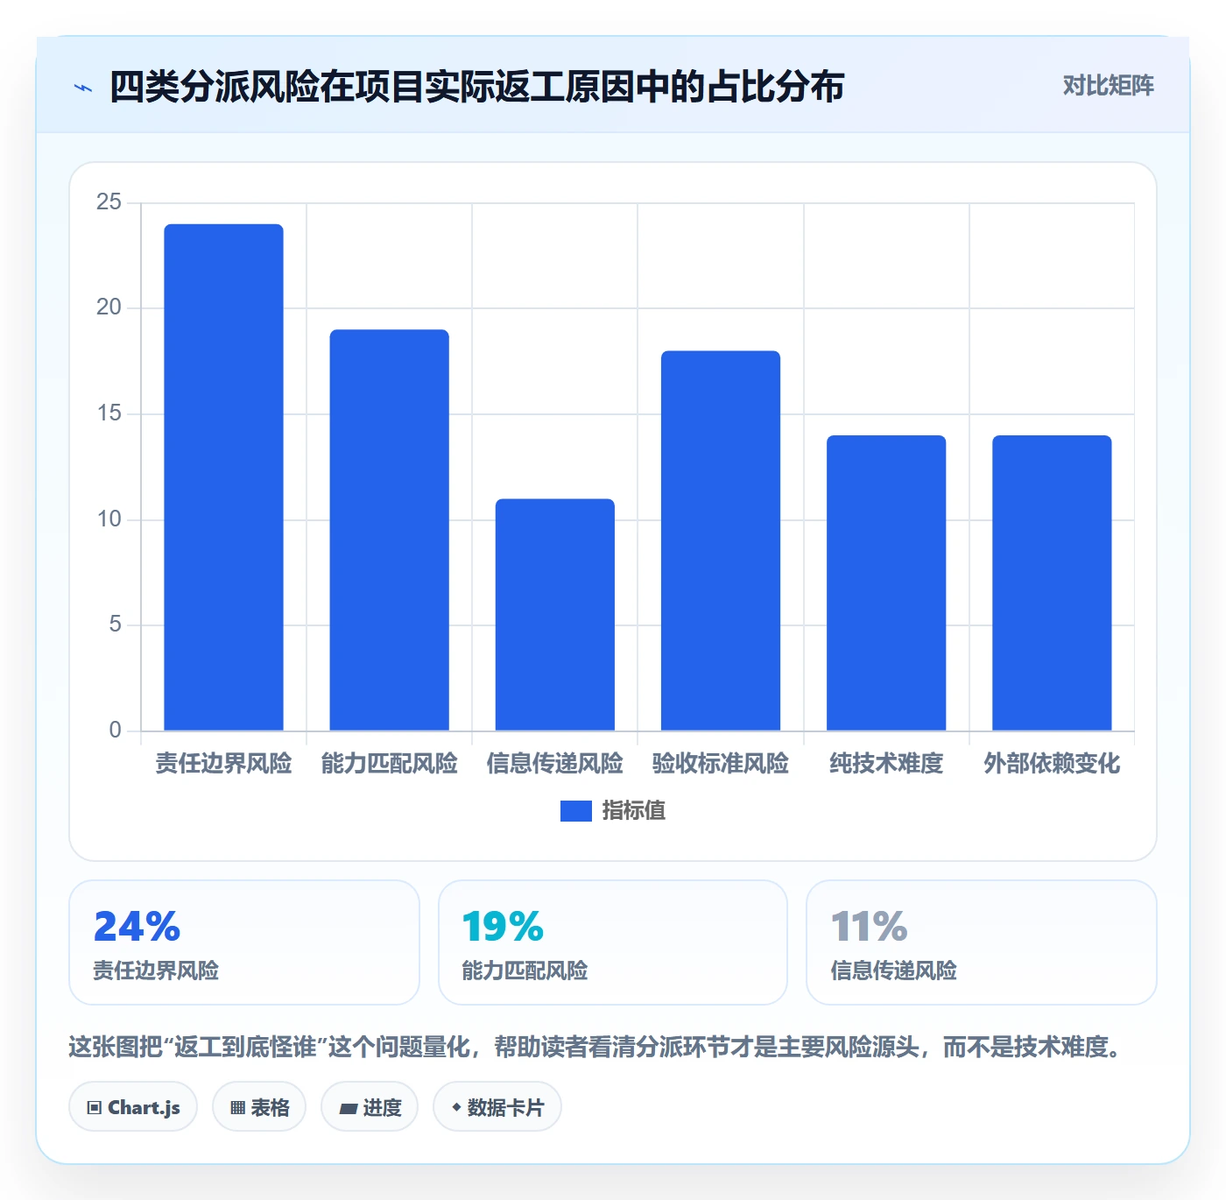Click the Chart.js tag pill

pos(133,1107)
